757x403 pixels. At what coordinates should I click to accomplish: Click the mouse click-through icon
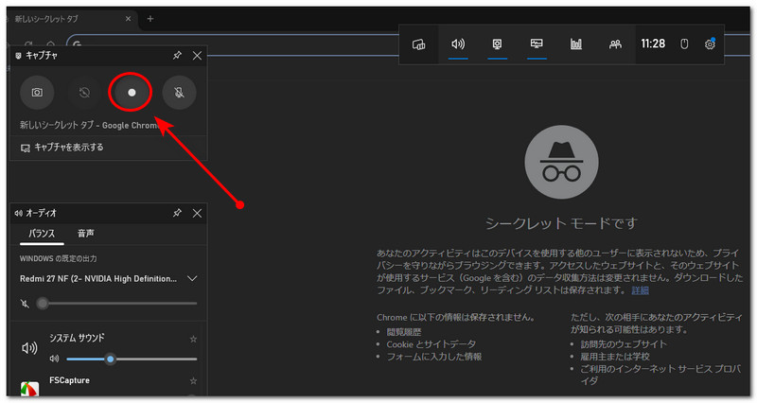(684, 44)
